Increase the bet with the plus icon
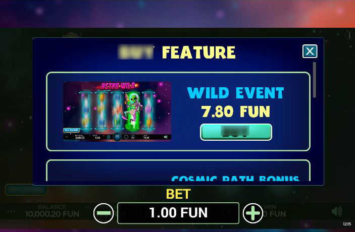The image size is (355, 232). 253,213
